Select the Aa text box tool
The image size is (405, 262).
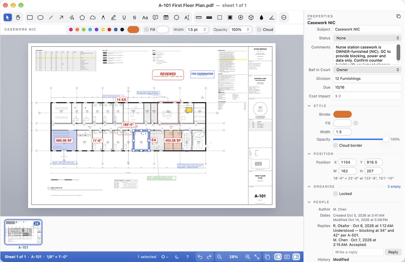point(145,18)
